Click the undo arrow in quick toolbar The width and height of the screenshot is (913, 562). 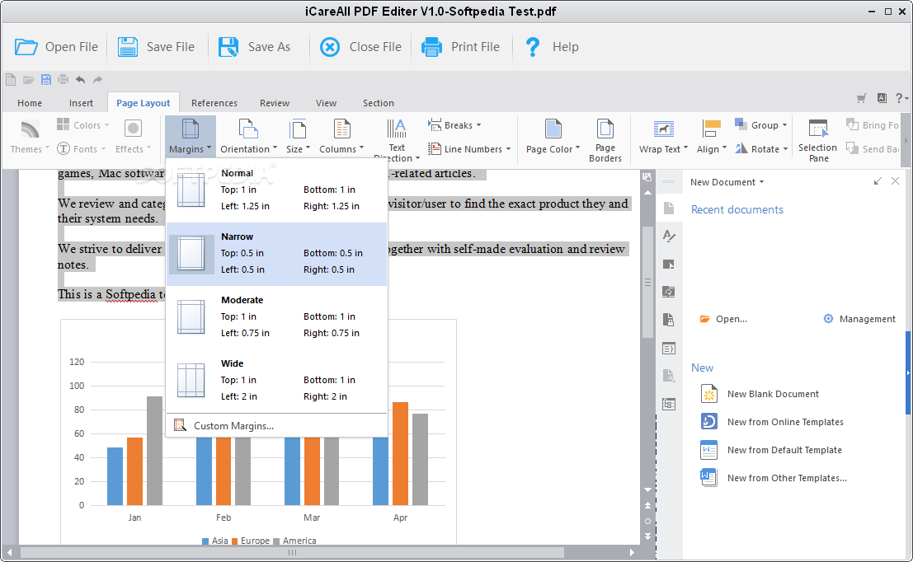pyautogui.click(x=80, y=79)
